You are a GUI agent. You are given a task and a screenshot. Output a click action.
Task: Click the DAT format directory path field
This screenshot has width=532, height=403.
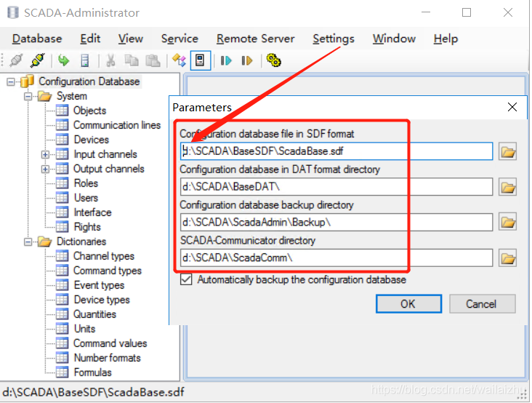336,187
